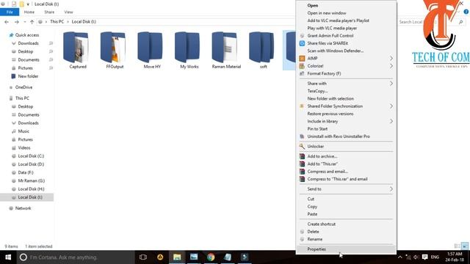This screenshot has width=470, height=264.
Task: Choose Add to archive...
Action: click(346, 156)
